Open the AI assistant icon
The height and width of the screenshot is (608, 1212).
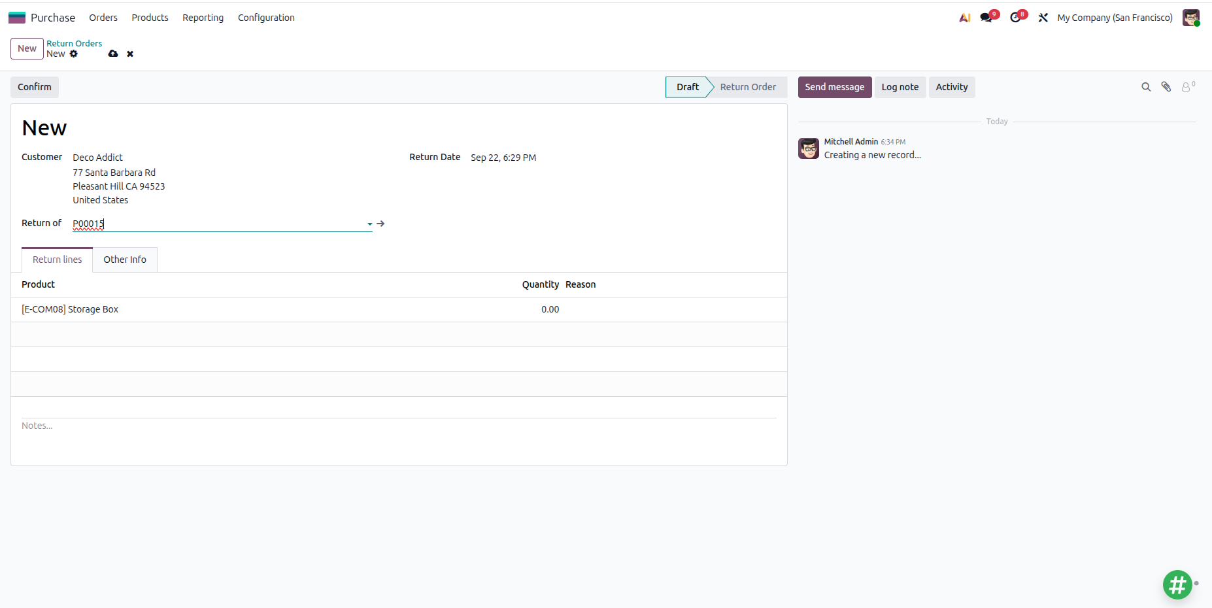(964, 18)
